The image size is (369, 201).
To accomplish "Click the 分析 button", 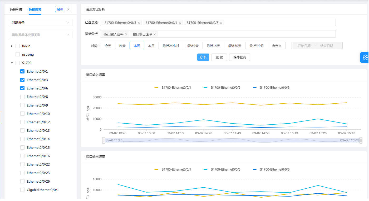I will tap(203, 57).
